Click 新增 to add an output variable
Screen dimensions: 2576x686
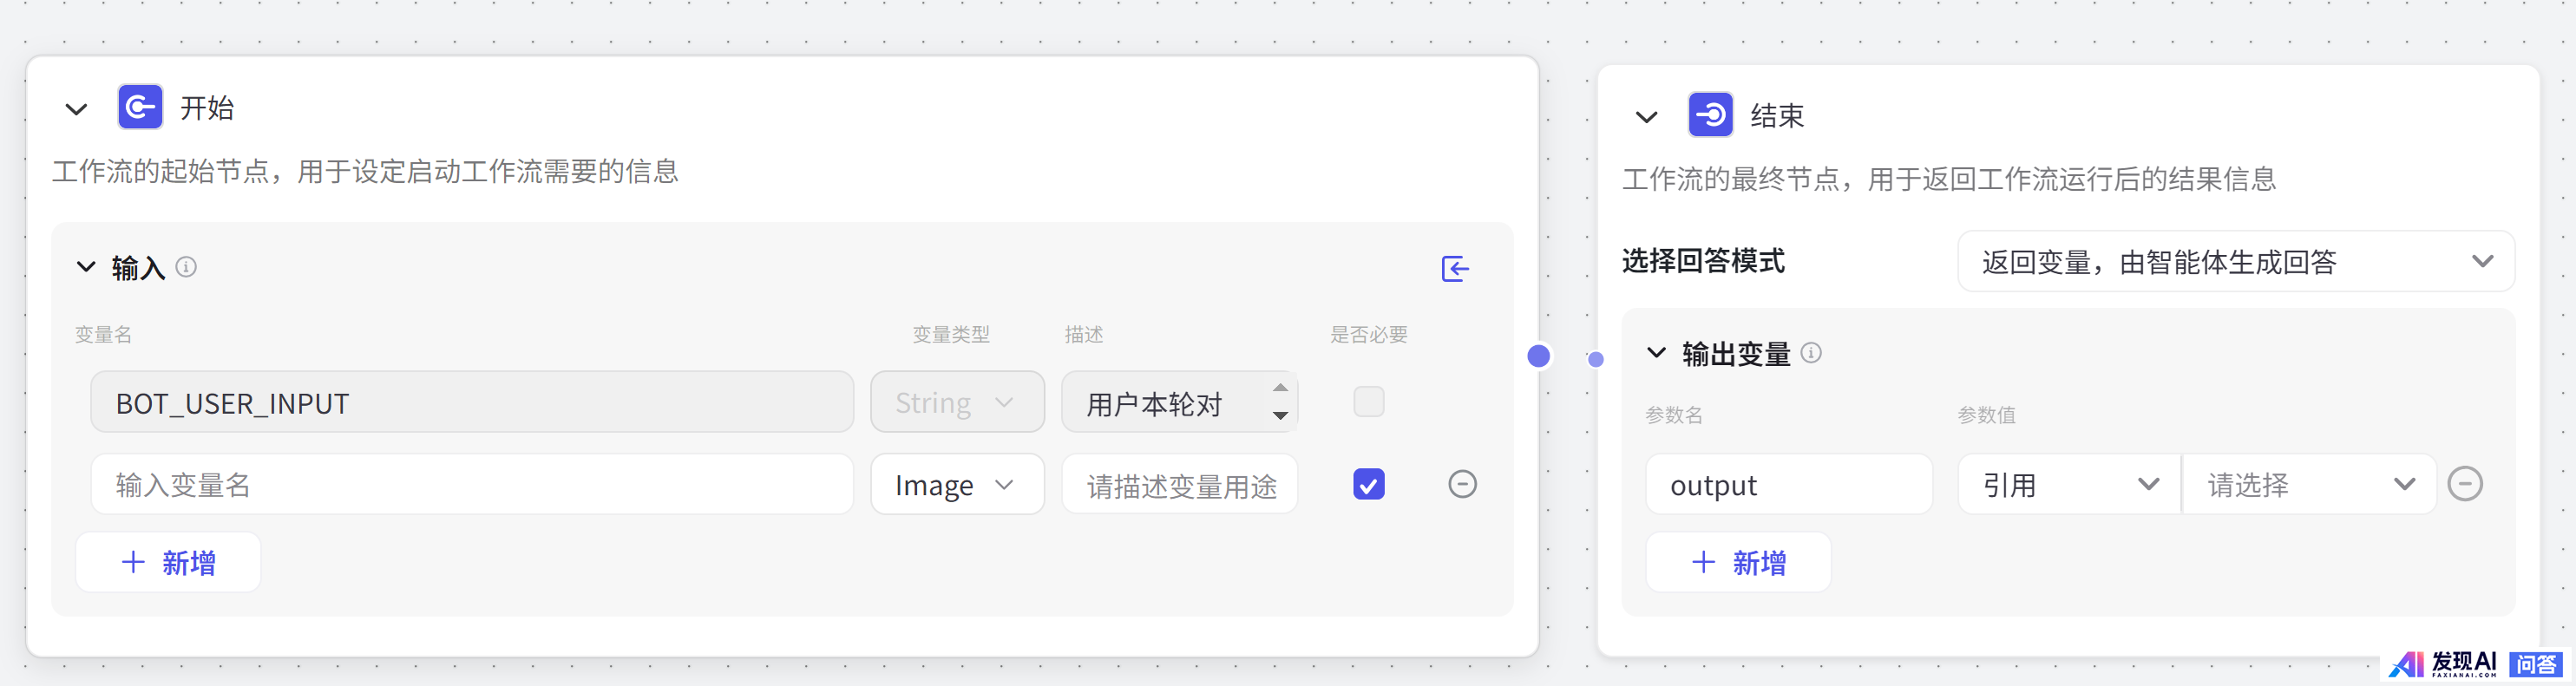(1738, 563)
